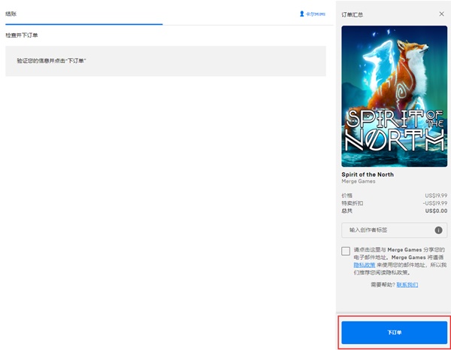Tick the Merge Games email sharing checkbox
This screenshot has width=451, height=350.
(x=346, y=251)
